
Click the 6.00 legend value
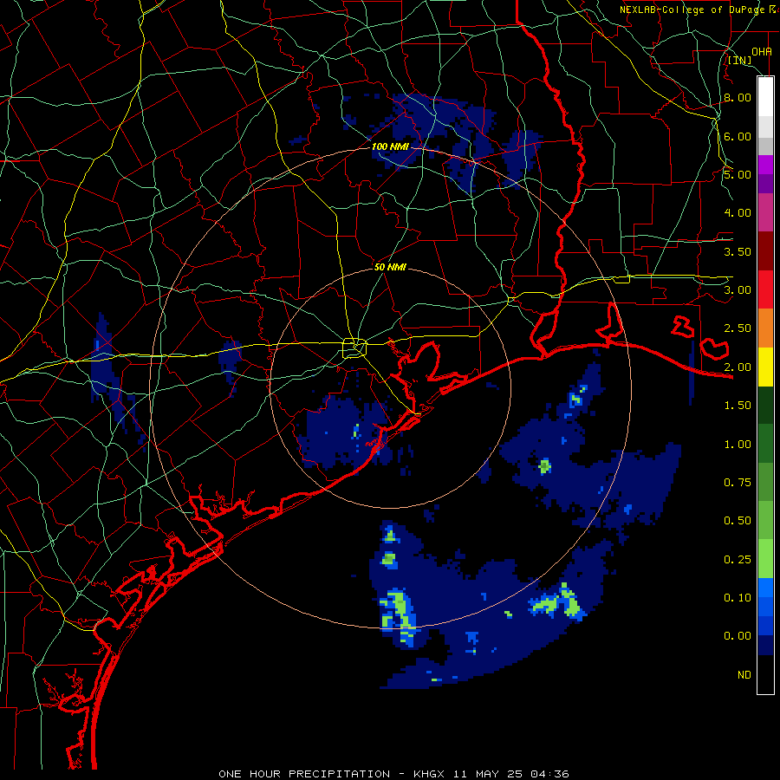(738, 136)
